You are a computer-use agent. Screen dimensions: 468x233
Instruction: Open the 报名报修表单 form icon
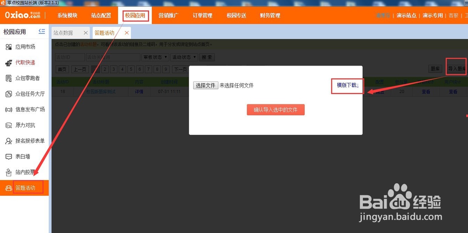point(8,141)
